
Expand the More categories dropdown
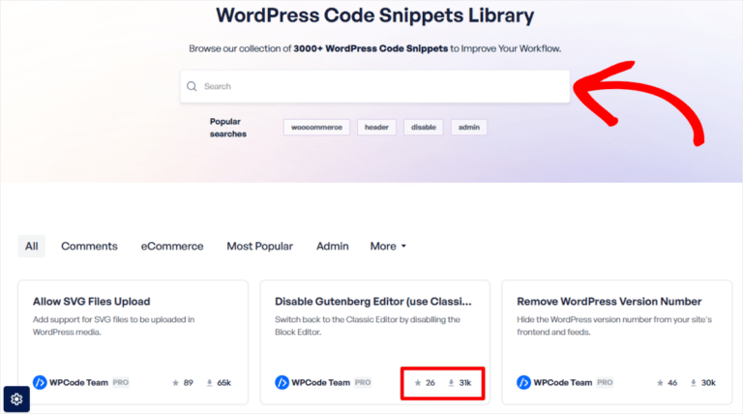[388, 247]
